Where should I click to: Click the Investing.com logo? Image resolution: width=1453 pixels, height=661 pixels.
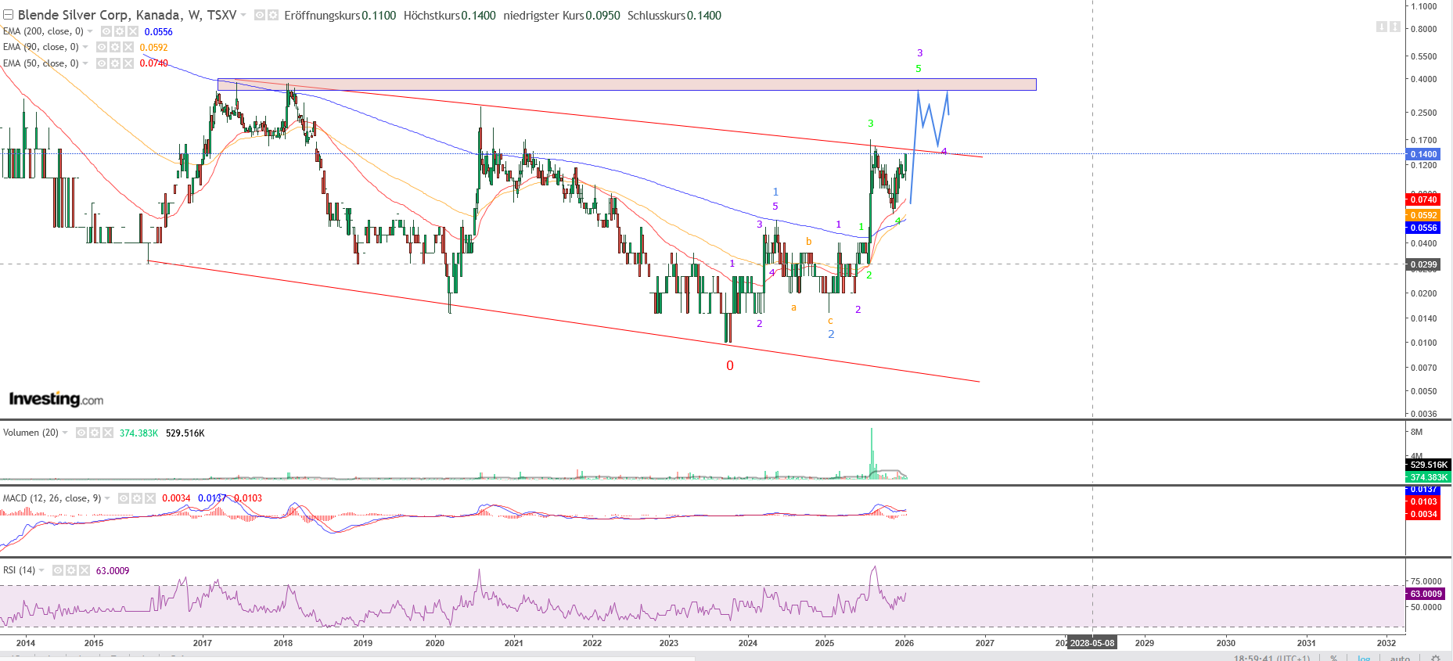tap(56, 399)
